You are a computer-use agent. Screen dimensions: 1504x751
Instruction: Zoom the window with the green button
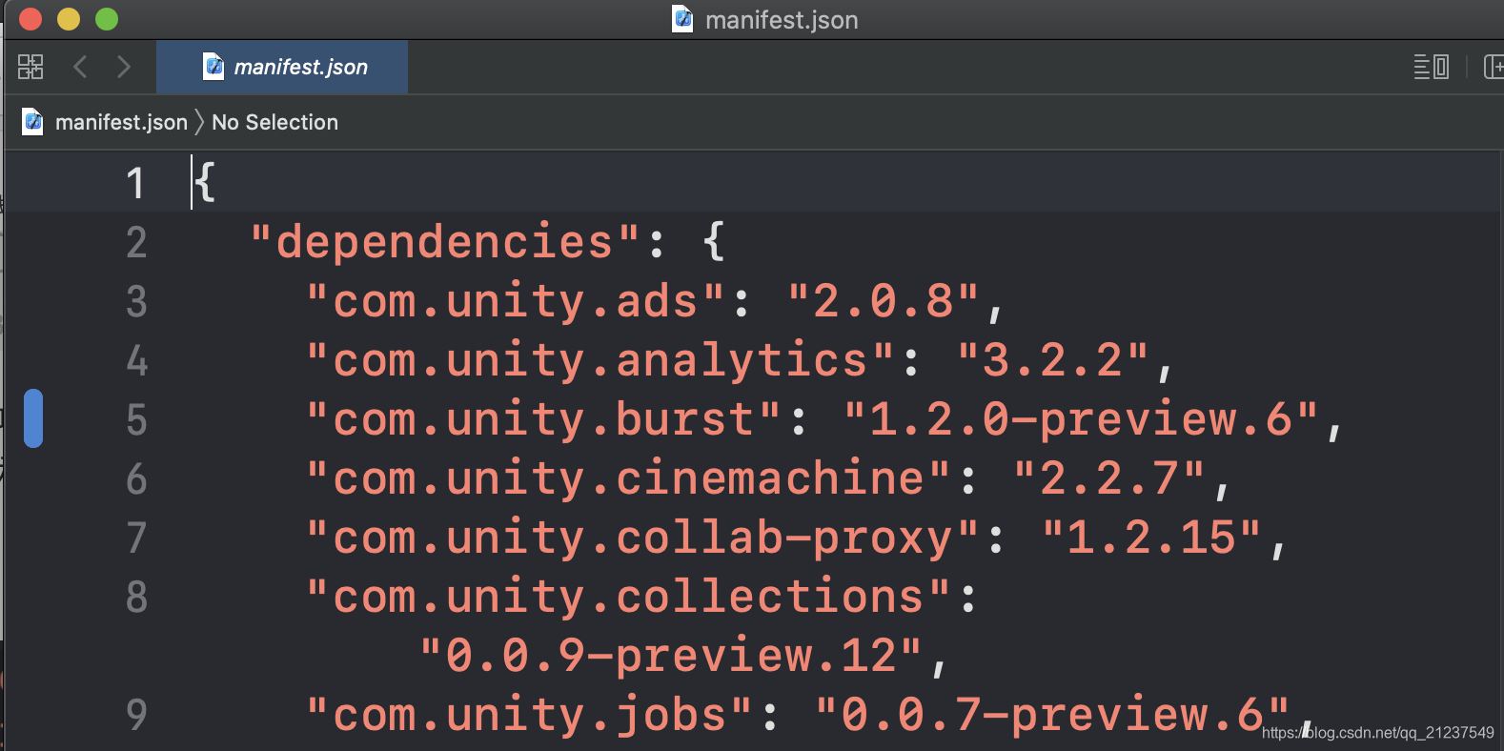(x=107, y=19)
